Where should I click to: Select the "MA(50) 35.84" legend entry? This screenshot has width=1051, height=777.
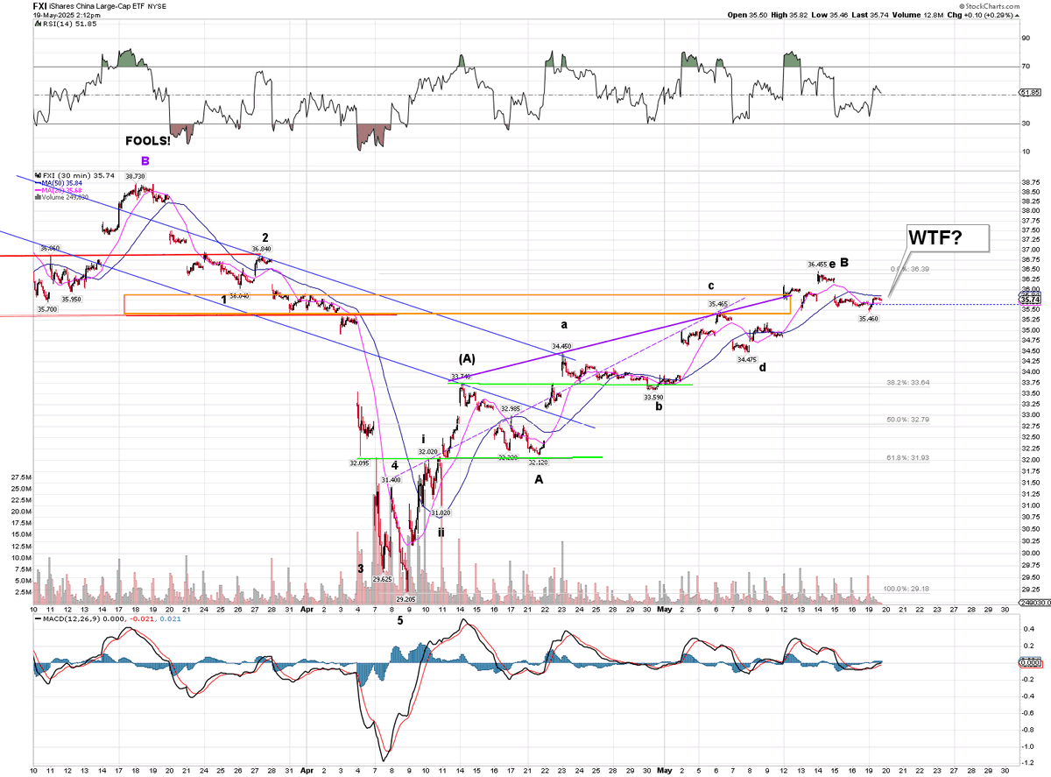[60, 183]
